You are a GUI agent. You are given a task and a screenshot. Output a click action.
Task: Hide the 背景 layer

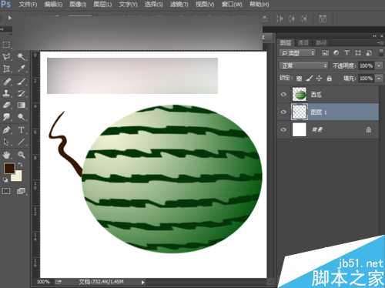coord(283,129)
